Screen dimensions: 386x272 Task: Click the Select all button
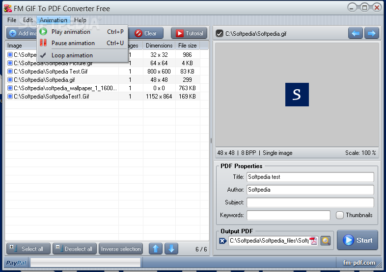28,248
